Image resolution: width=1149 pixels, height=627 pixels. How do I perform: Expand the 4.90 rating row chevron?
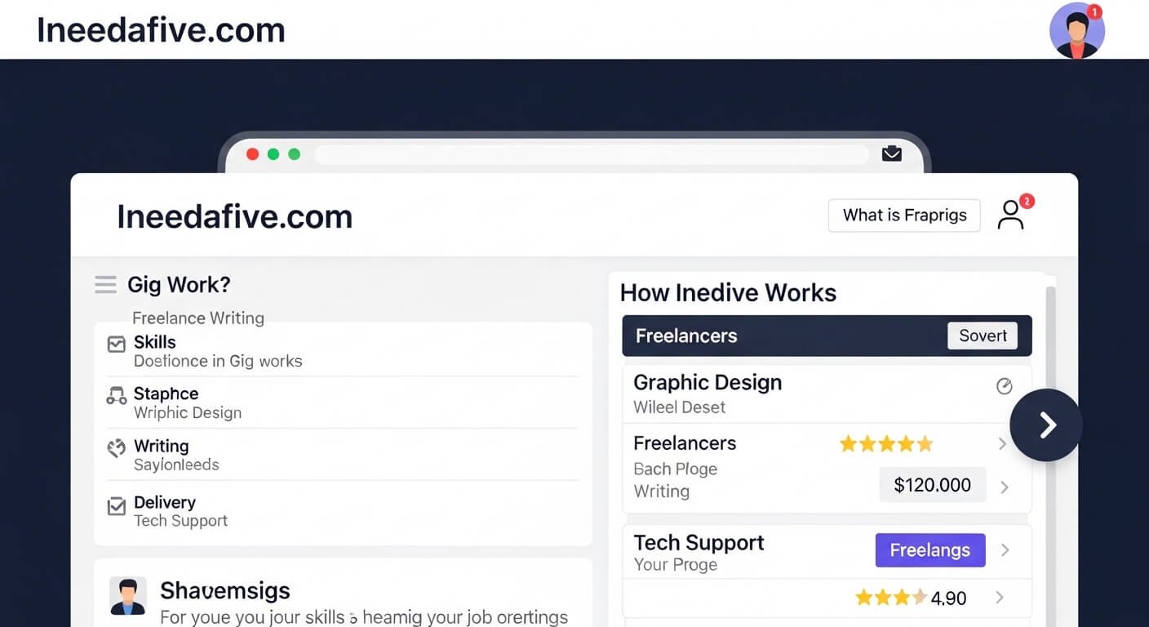pyautogui.click(x=1000, y=598)
